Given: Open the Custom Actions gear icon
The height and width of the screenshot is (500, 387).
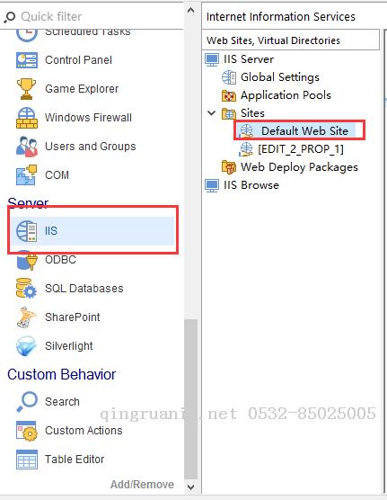Looking at the screenshot, I should tap(27, 431).
